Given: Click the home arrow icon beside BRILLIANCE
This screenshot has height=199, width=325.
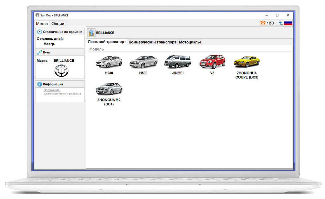Looking at the screenshot, I should click(91, 32).
